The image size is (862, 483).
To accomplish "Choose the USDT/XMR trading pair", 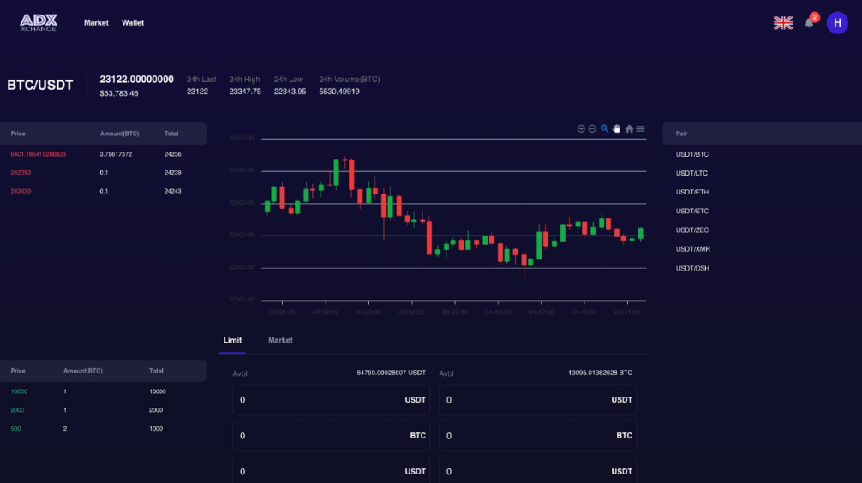I will 692,249.
